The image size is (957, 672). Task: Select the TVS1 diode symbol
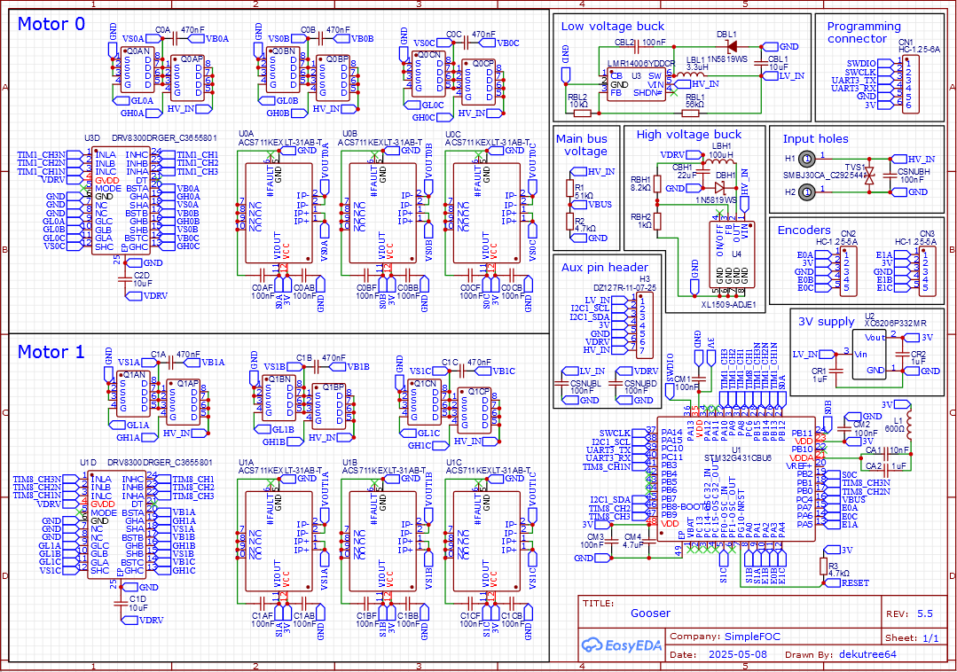coord(870,175)
